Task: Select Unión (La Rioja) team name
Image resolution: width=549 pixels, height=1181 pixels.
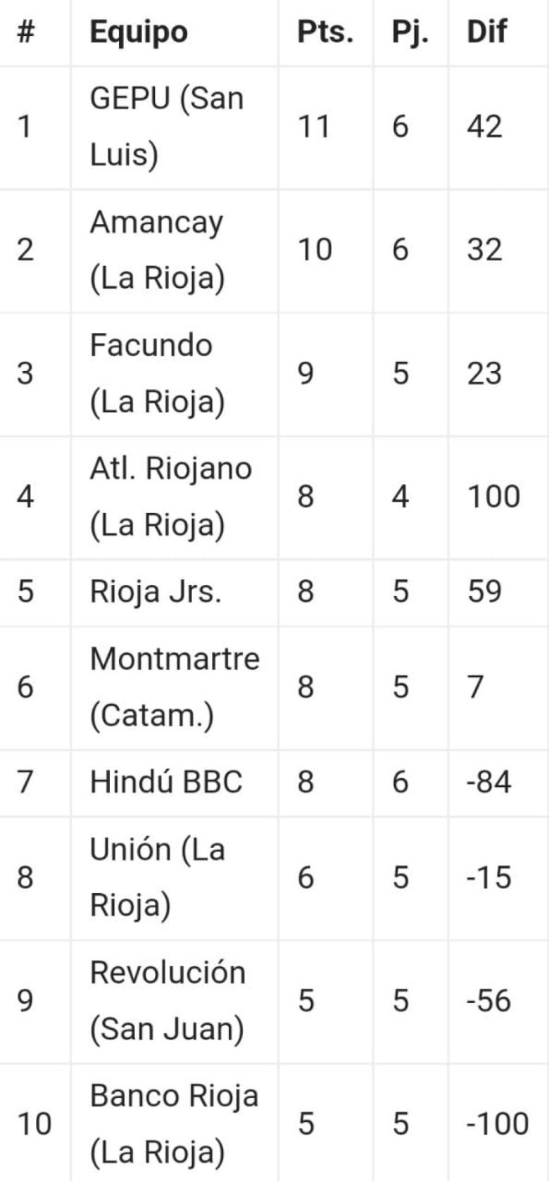Action: 157,877
